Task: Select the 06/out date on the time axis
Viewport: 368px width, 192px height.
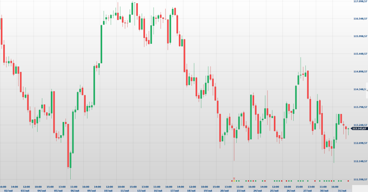Action: tap(75, 190)
